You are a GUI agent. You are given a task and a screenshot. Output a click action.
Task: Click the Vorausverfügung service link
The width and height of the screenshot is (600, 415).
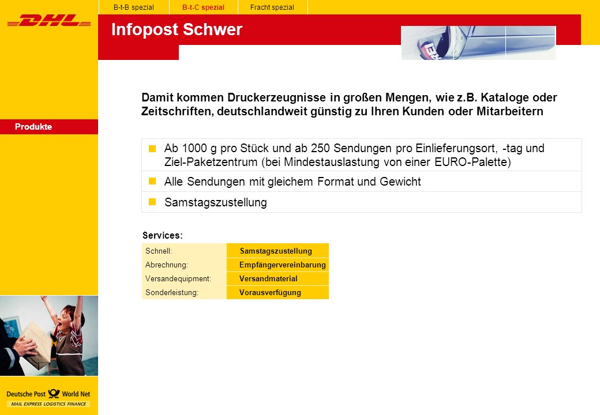277,292
